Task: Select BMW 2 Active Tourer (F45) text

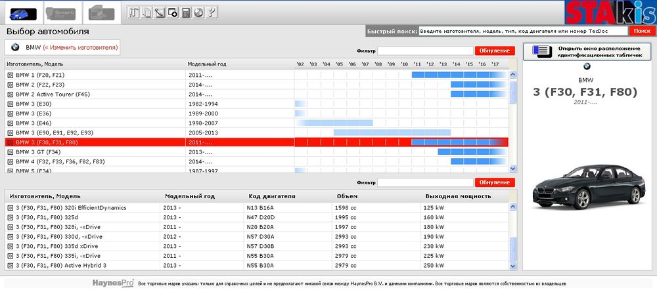Action: [53, 94]
